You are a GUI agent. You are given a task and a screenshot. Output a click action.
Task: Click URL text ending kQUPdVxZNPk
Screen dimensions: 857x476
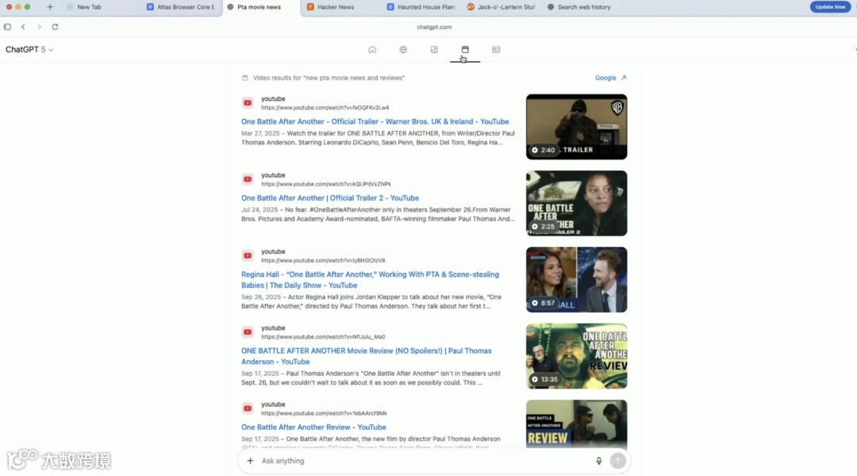(x=326, y=184)
